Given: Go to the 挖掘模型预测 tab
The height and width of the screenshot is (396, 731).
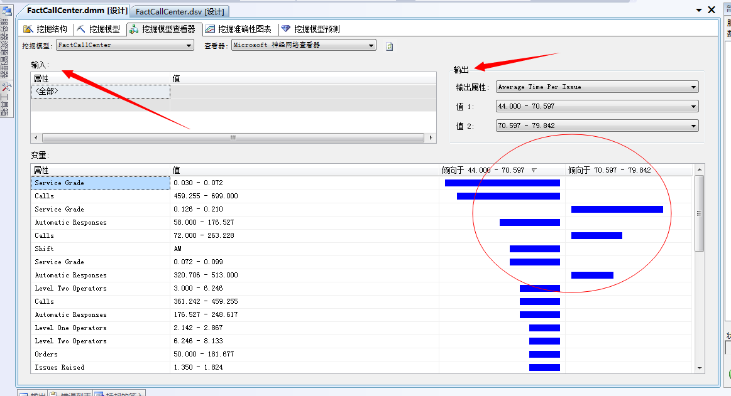Looking at the screenshot, I should click(x=311, y=29).
